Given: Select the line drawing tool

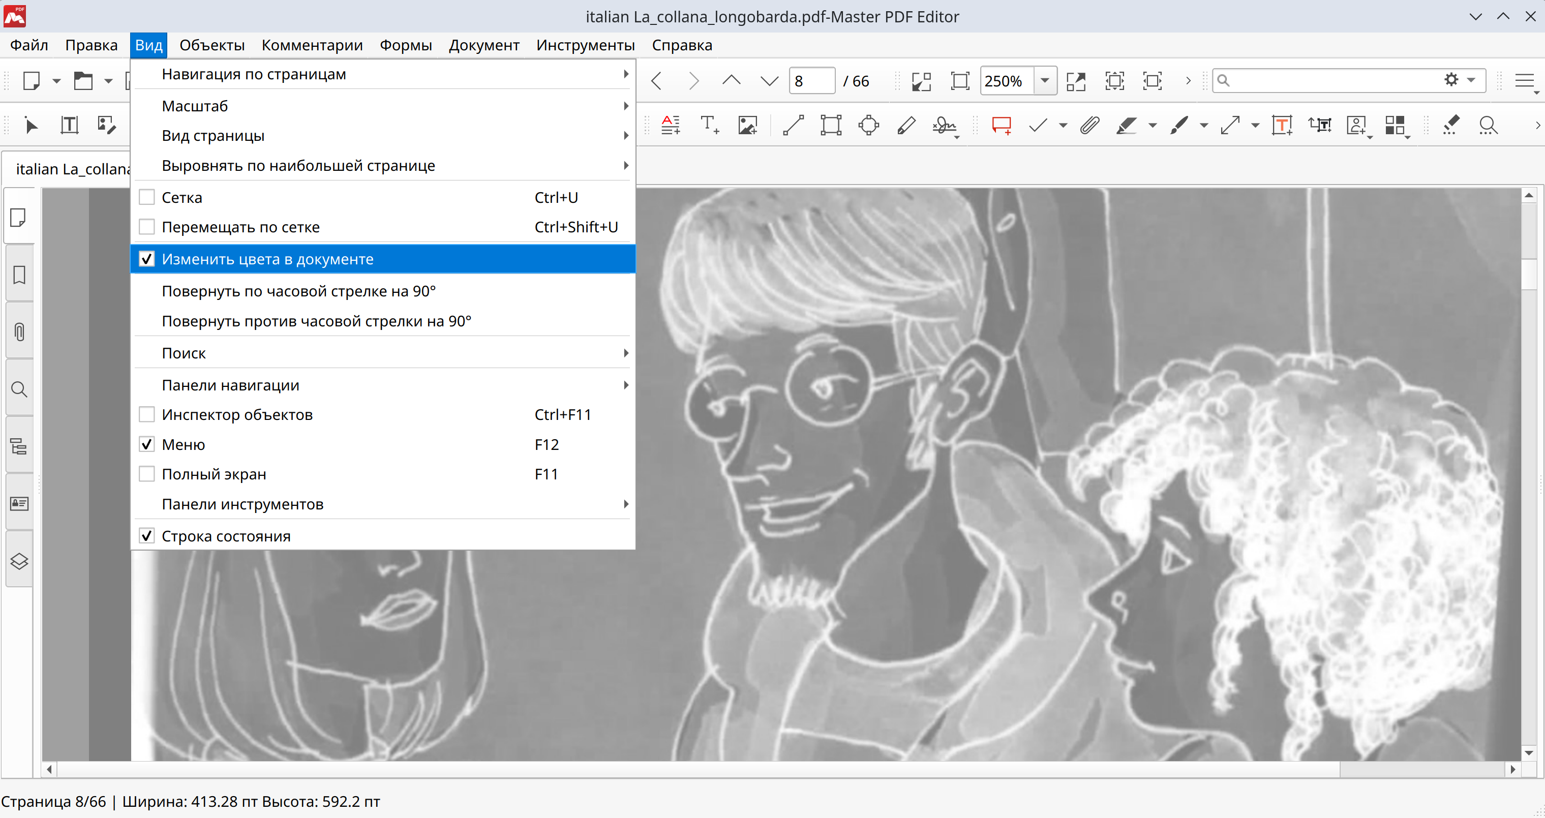Looking at the screenshot, I should point(794,126).
